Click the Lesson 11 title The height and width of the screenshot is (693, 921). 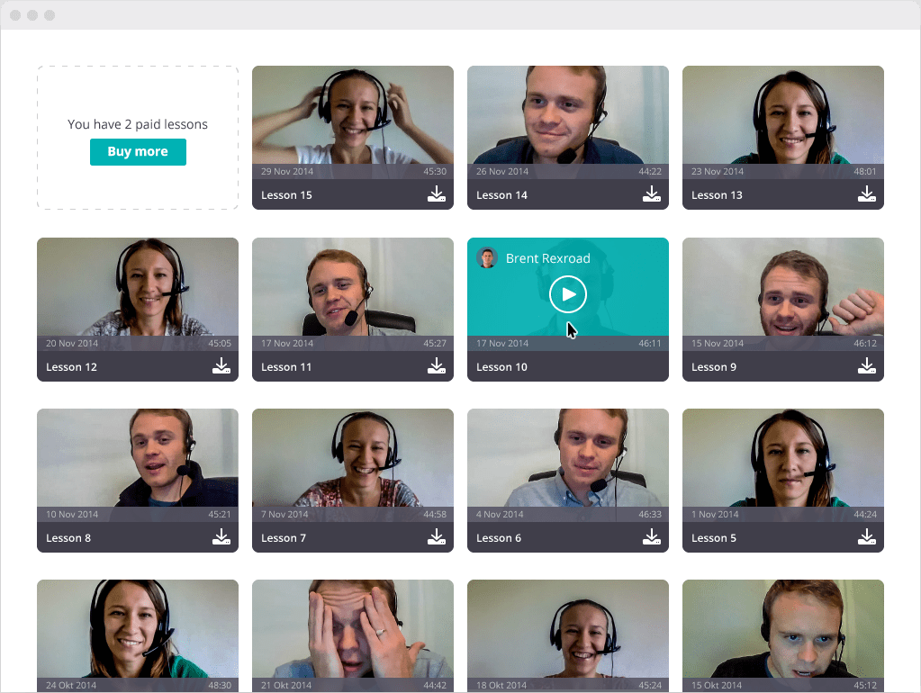[x=286, y=367]
